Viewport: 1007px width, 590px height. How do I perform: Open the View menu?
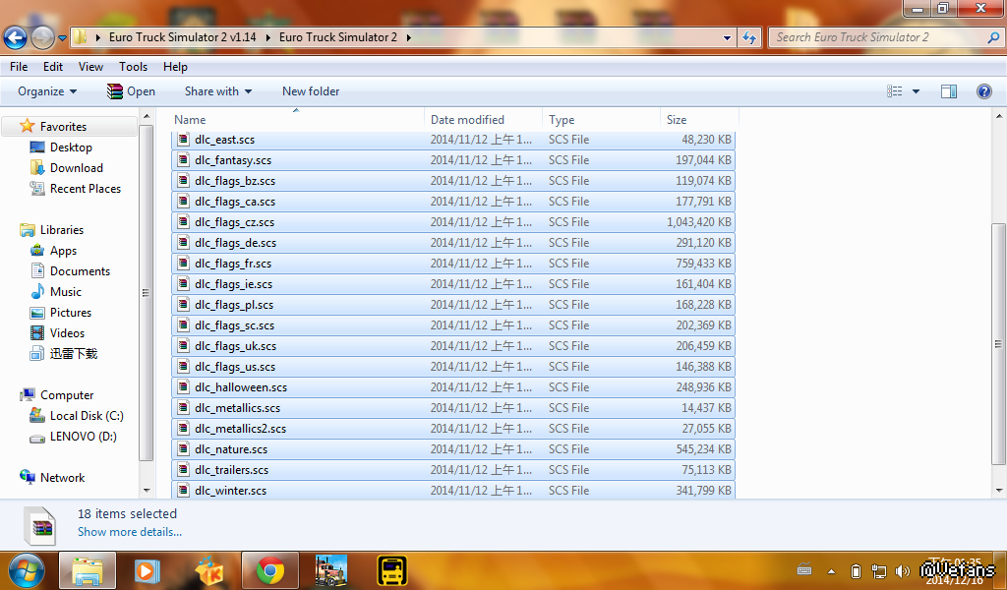[x=90, y=67]
